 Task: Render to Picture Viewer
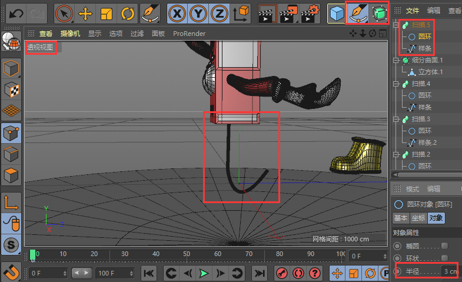pyautogui.click(x=288, y=14)
